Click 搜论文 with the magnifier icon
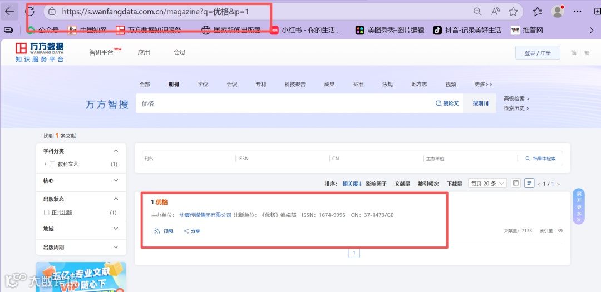 [x=447, y=103]
